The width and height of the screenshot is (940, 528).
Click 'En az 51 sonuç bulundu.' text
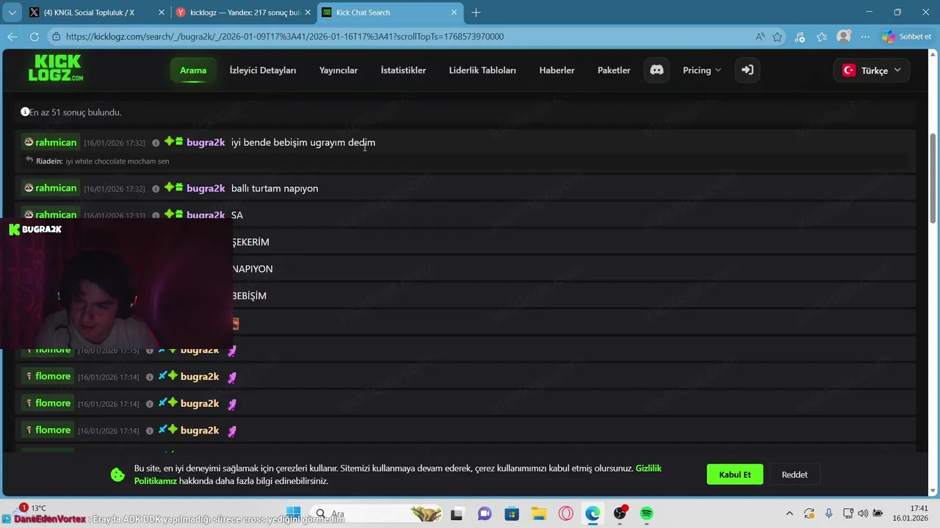(75, 112)
